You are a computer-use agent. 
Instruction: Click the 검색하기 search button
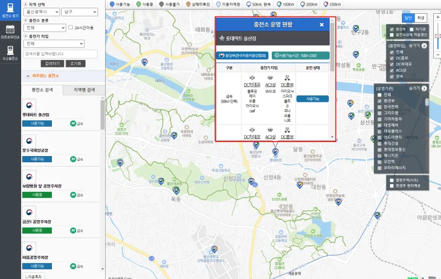pyautogui.click(x=52, y=63)
